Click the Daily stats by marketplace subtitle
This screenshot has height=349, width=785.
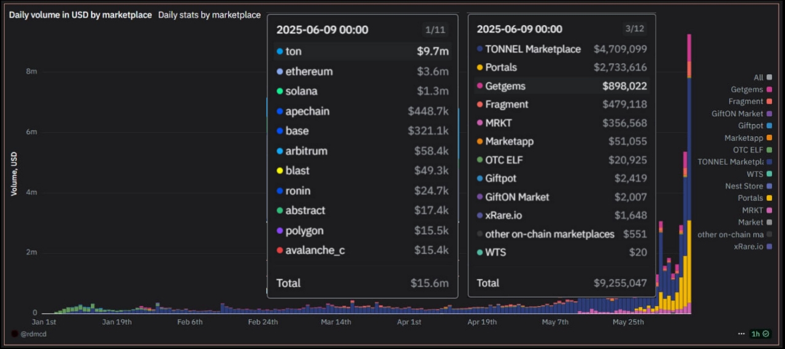(209, 15)
